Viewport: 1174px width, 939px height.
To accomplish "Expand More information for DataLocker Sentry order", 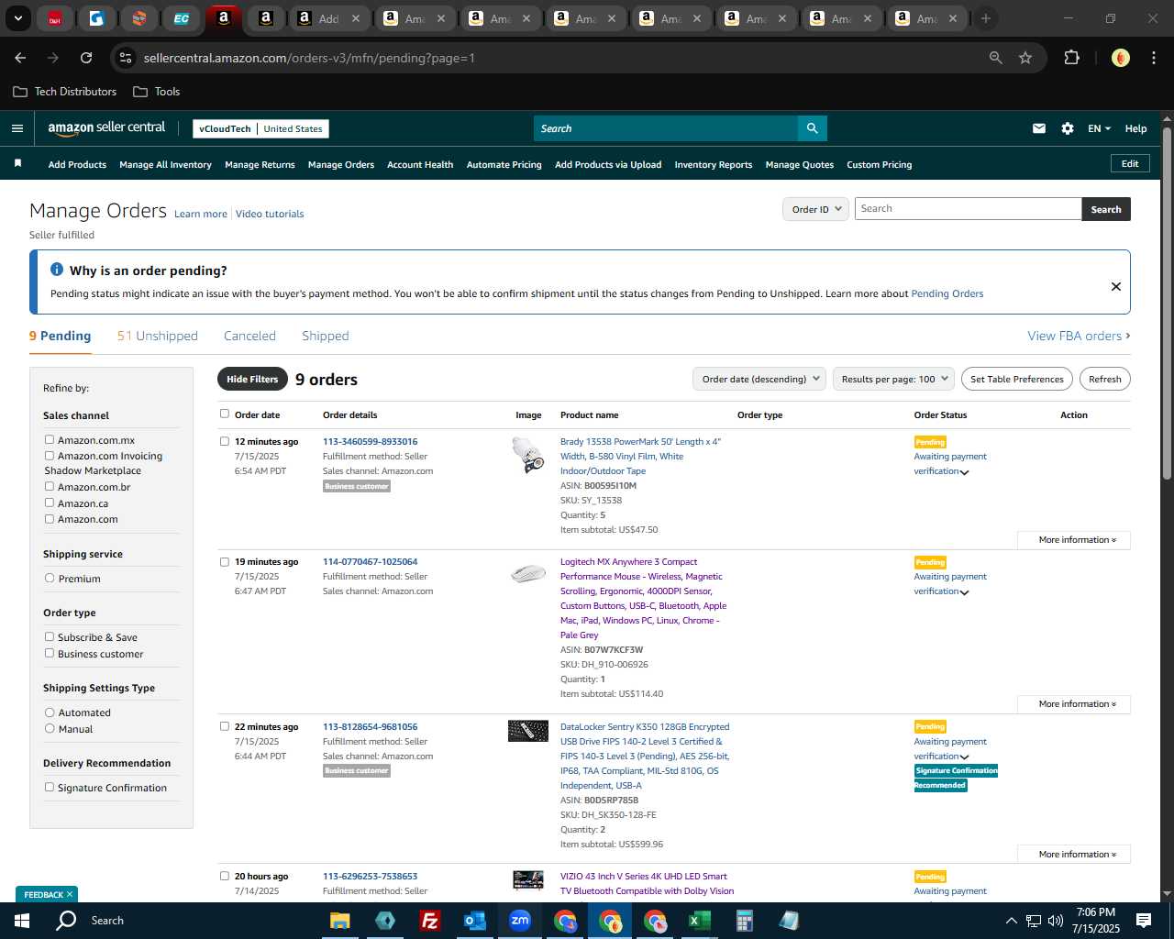I will 1074,855.
